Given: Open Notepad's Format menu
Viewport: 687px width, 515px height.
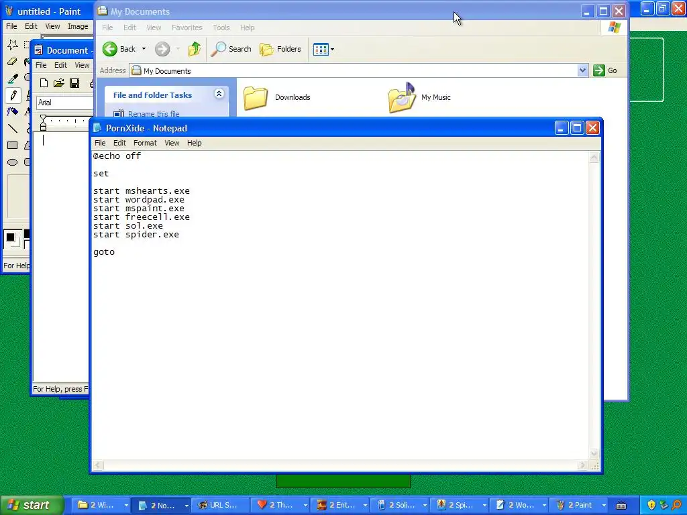Looking at the screenshot, I should coord(145,143).
